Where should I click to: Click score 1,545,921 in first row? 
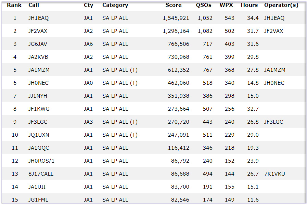pos(176,18)
